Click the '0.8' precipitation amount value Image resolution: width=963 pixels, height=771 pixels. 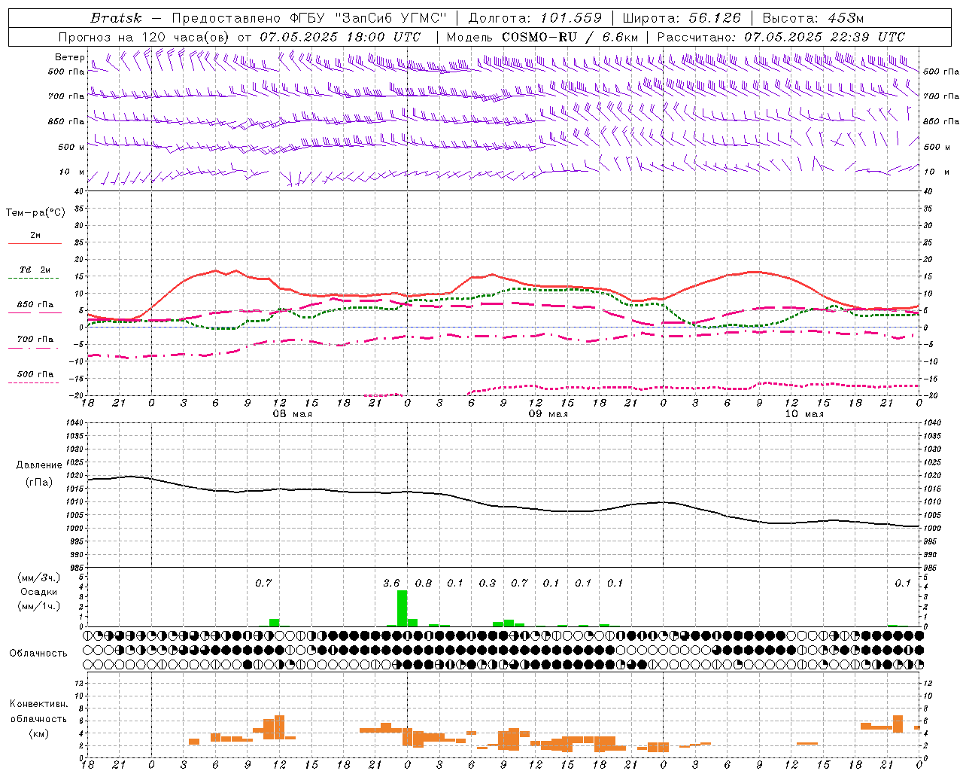coord(424,583)
